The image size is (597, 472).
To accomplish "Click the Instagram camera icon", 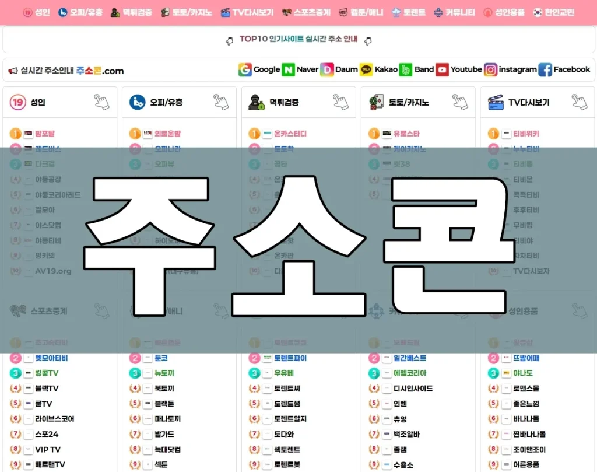I will point(490,69).
